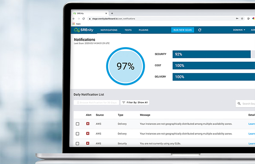The image size is (255, 164).
Task: Check the second AWS Delivery notification checkbox
Action: tap(77, 134)
